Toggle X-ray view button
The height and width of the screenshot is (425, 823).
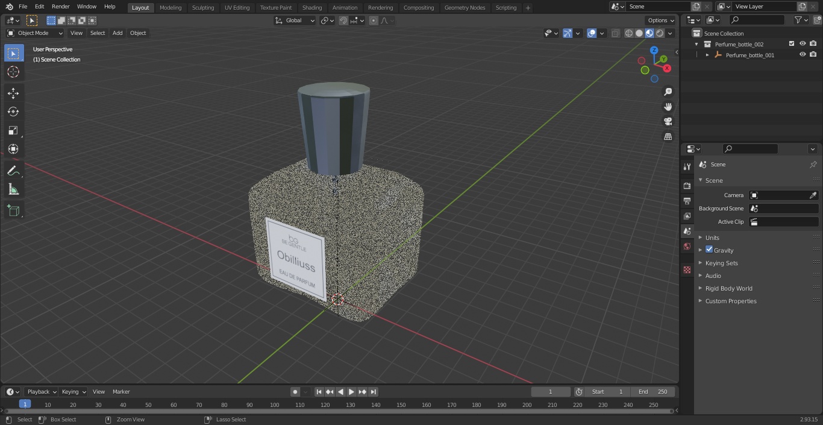click(x=615, y=33)
